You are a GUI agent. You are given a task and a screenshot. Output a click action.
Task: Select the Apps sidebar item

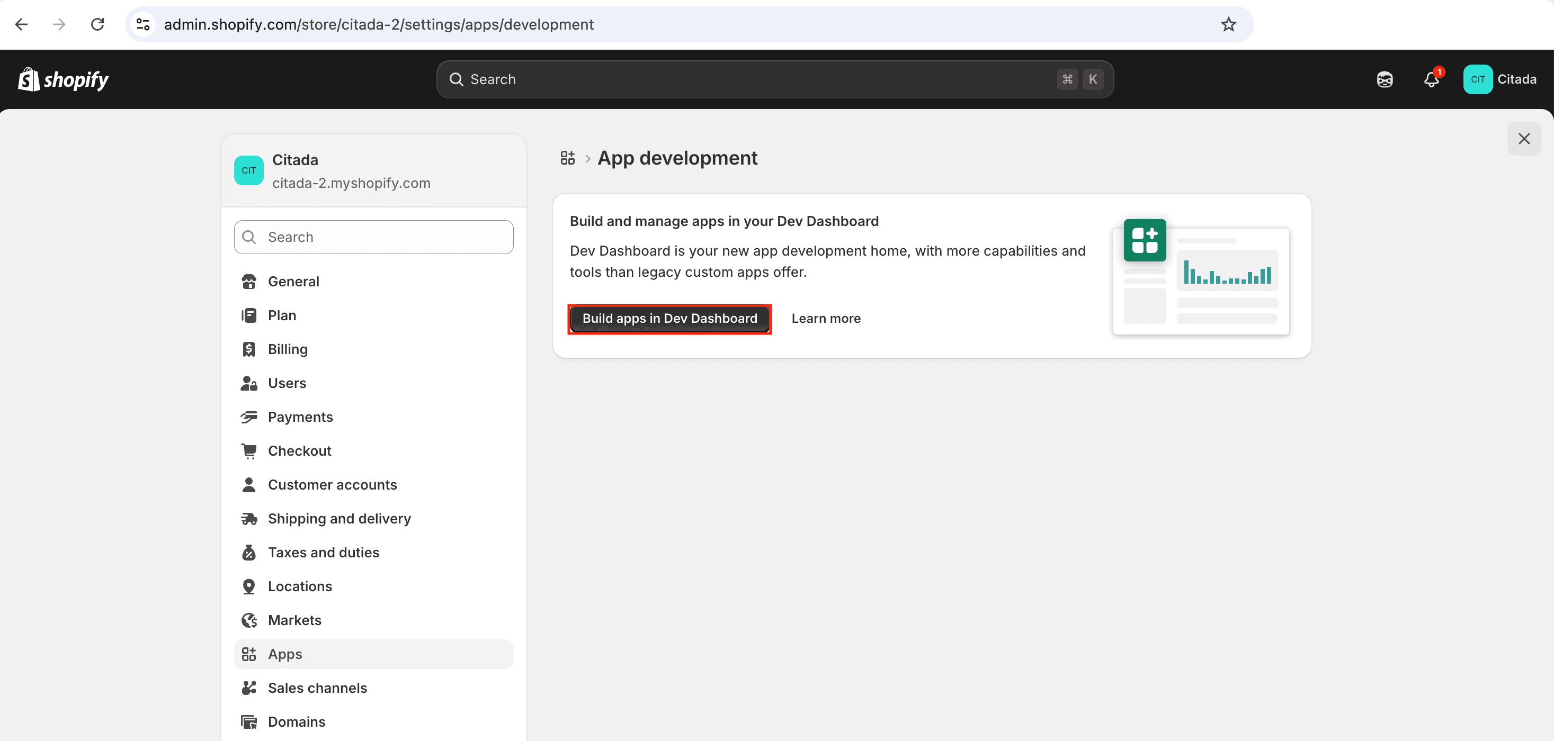coord(373,654)
